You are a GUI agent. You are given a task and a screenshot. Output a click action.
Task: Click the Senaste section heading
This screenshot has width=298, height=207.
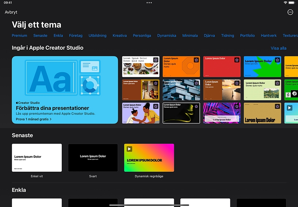pyautogui.click(x=22, y=135)
